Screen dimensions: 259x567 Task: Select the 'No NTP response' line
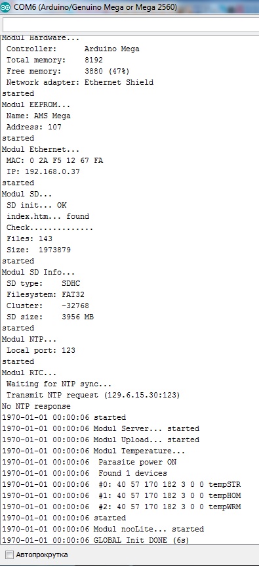[x=36, y=406]
